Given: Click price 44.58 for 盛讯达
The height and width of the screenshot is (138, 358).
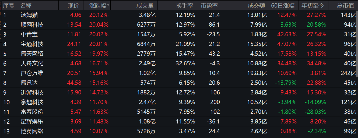Looking at the screenshot, I should (74, 83).
